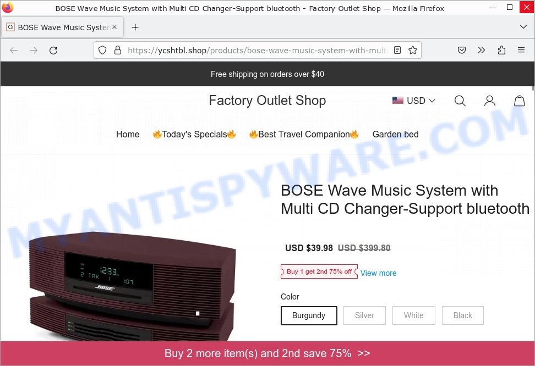
Task: Open Firefox extensions puzzle icon
Action: point(501,51)
